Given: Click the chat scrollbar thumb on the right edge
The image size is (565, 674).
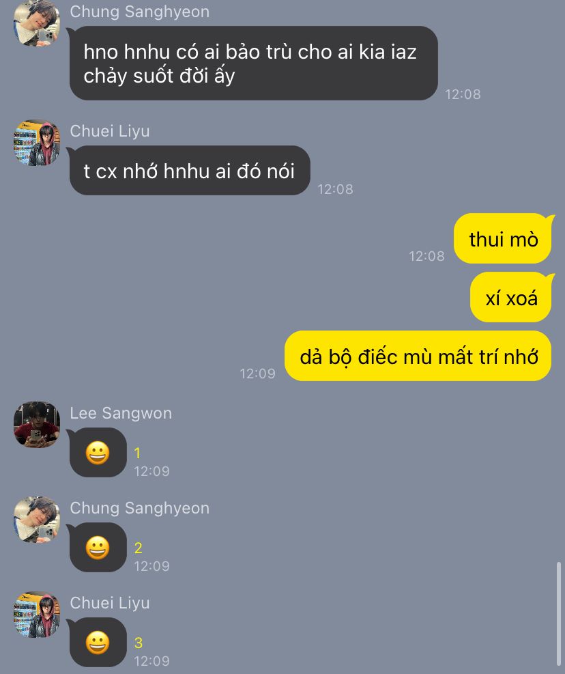Looking at the screenshot, I should coord(558,615).
